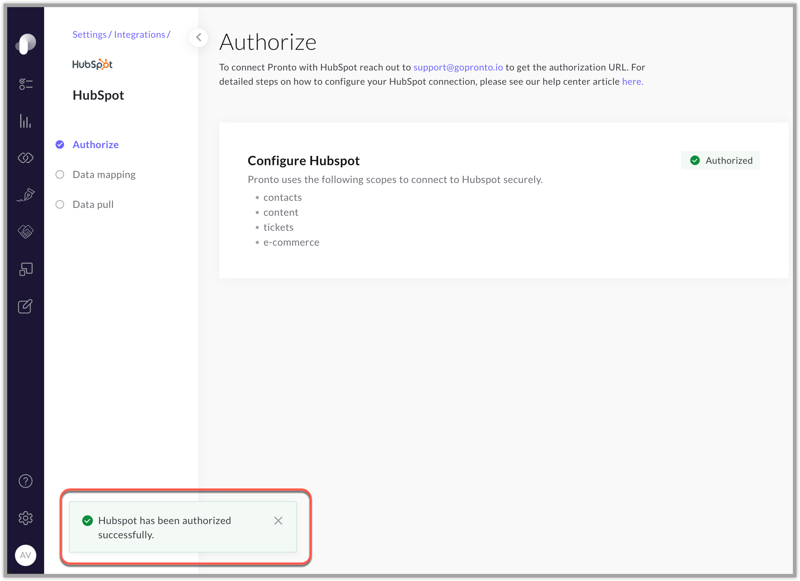Go to Integrations breadcrumb
This screenshot has height=581, width=800.
pyautogui.click(x=140, y=35)
